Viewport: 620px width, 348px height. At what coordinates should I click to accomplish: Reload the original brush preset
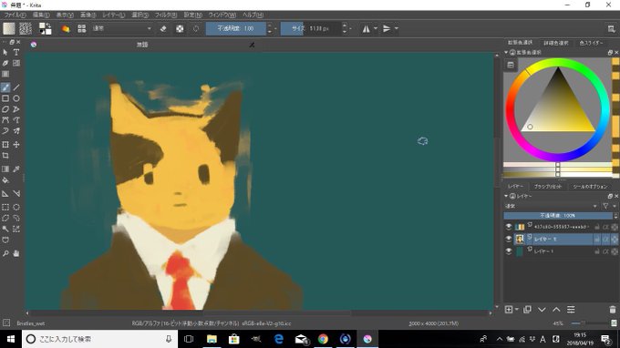196,28
